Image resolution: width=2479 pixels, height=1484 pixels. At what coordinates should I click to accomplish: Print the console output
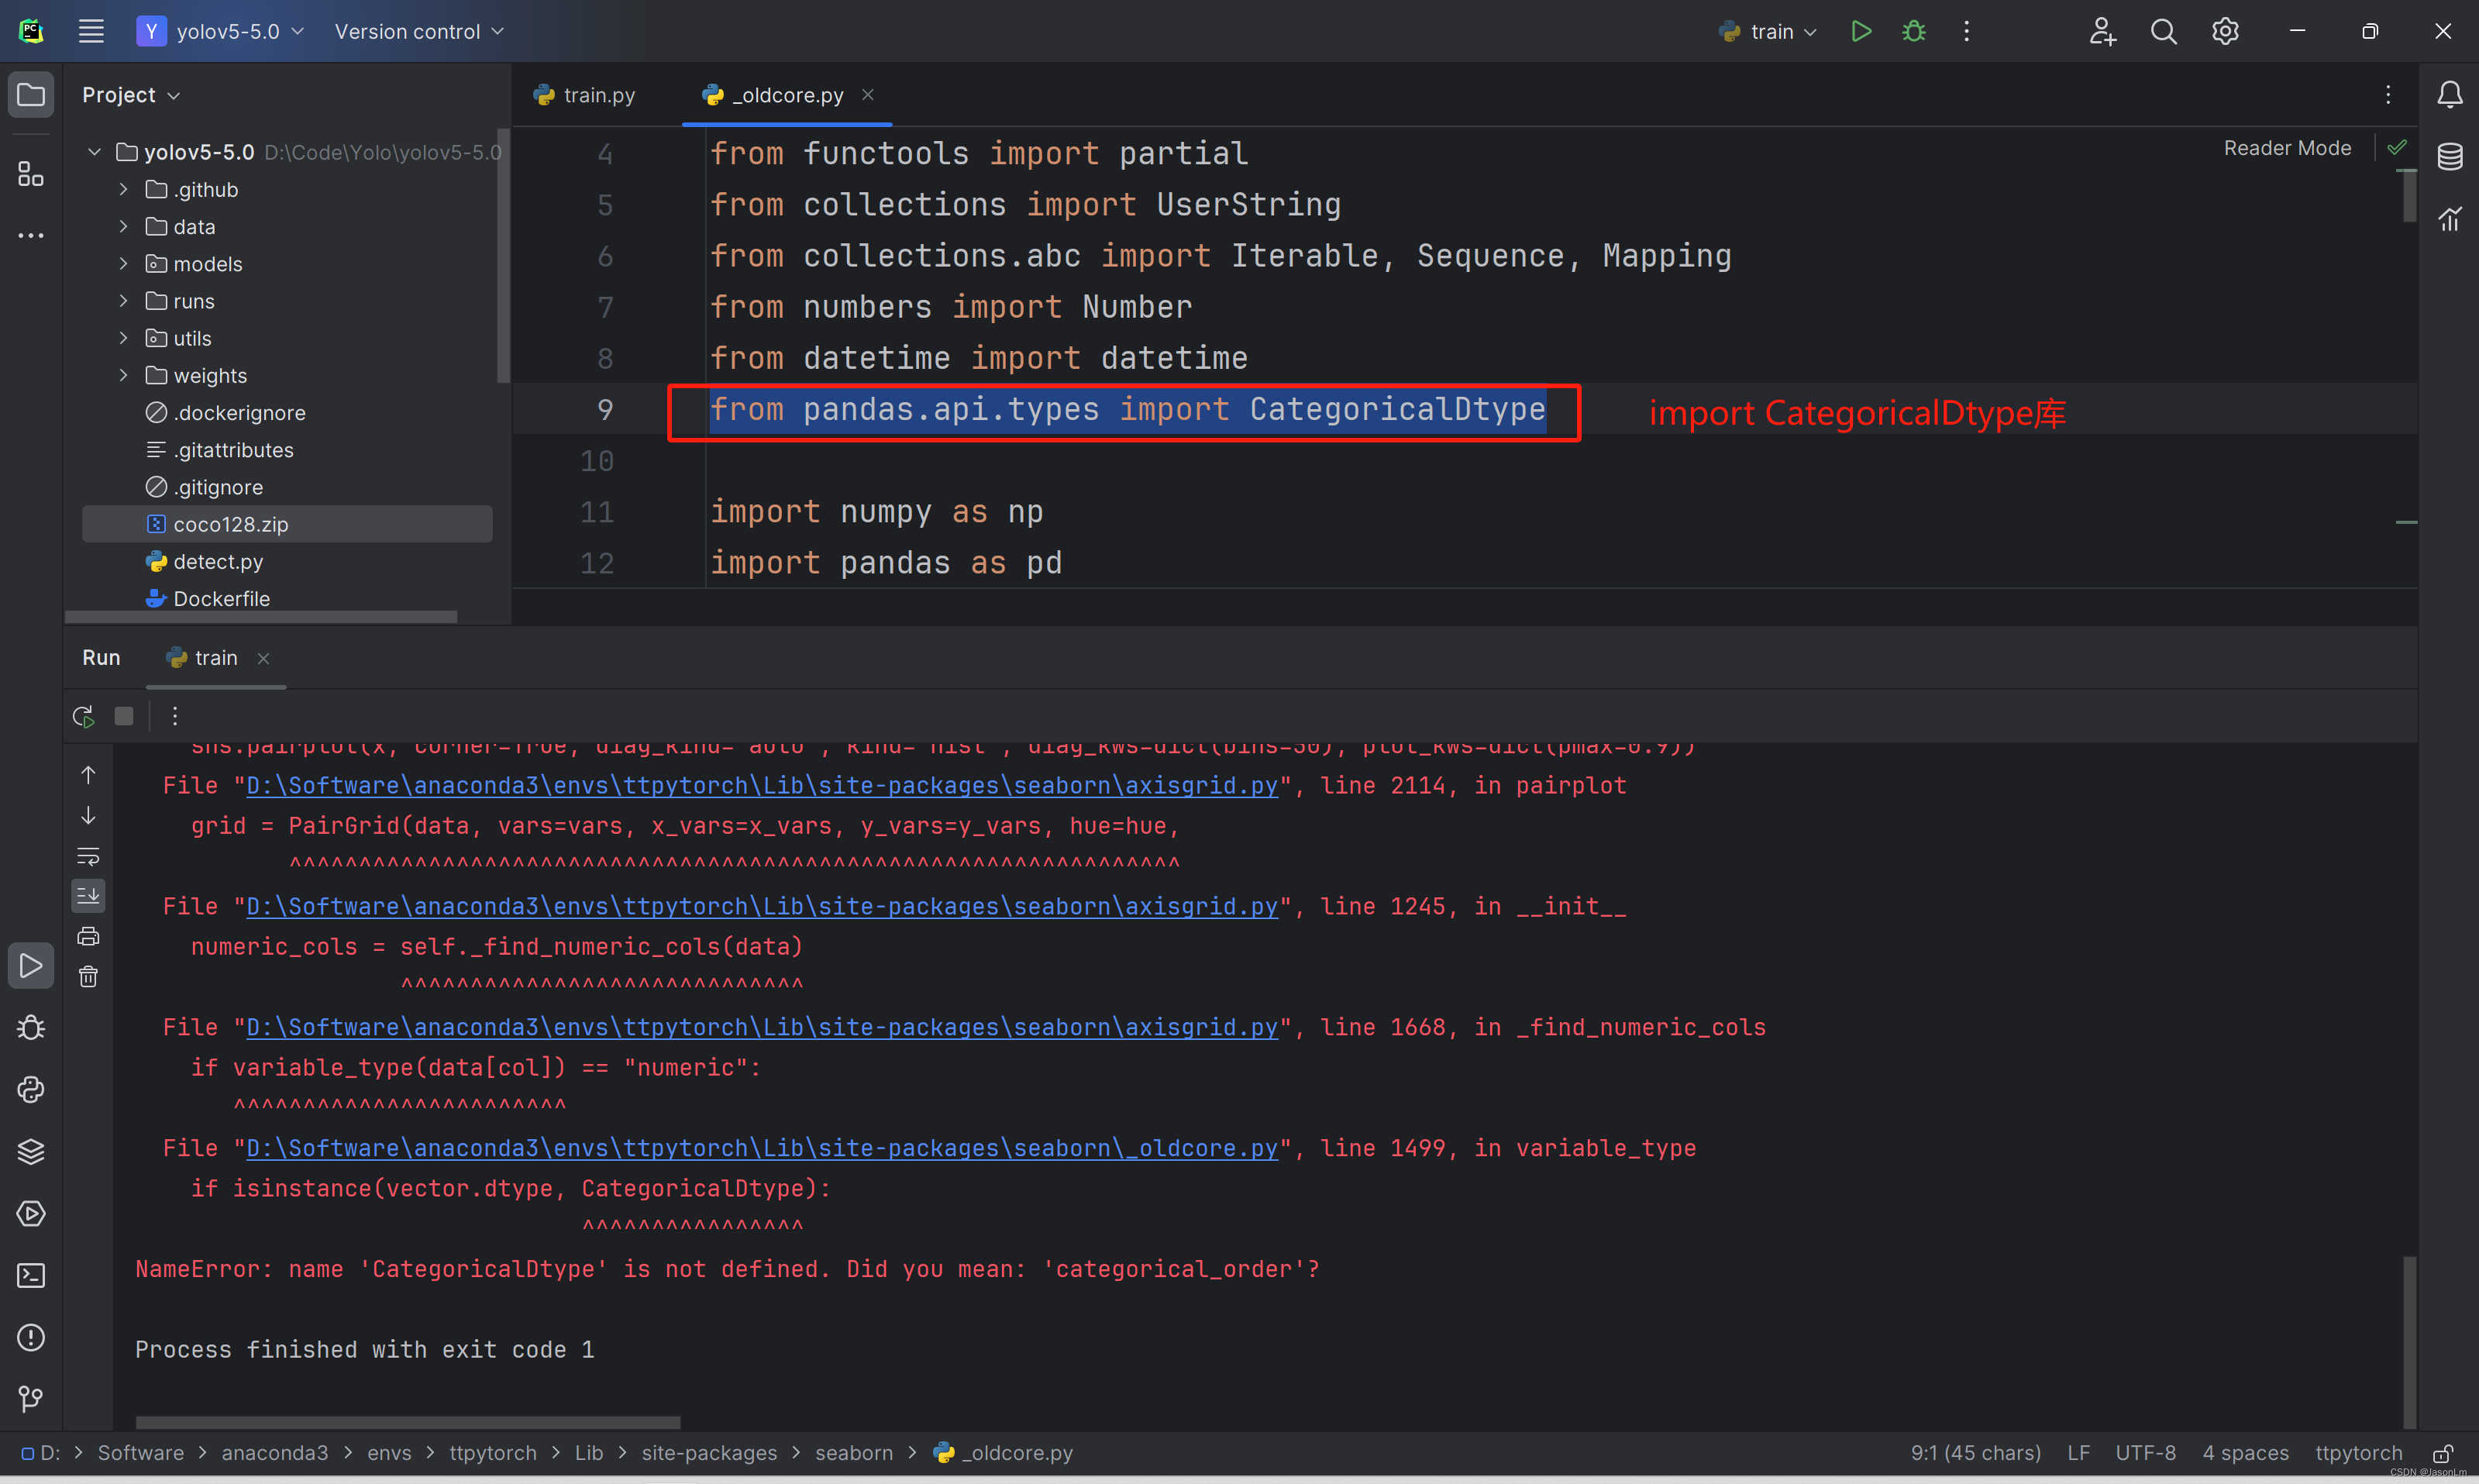point(88,936)
